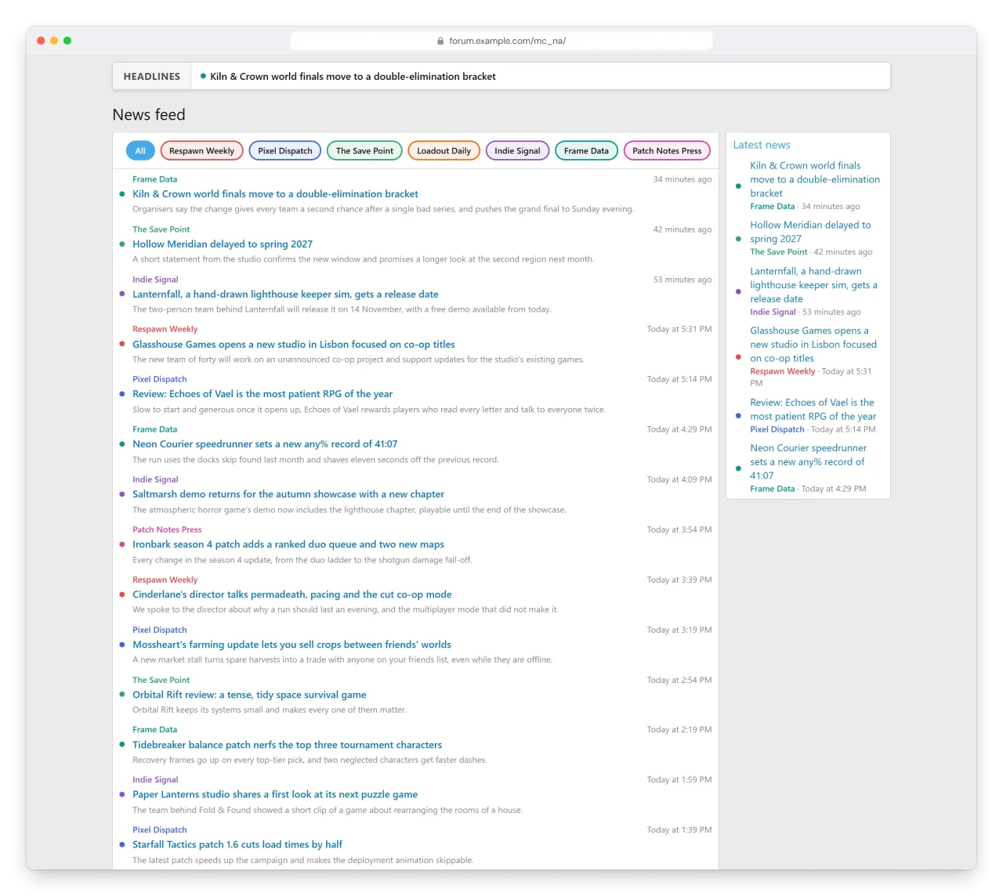The height and width of the screenshot is (896, 1003).
Task: Open sidebar Neon Courier speedrunner link
Action: click(x=809, y=462)
